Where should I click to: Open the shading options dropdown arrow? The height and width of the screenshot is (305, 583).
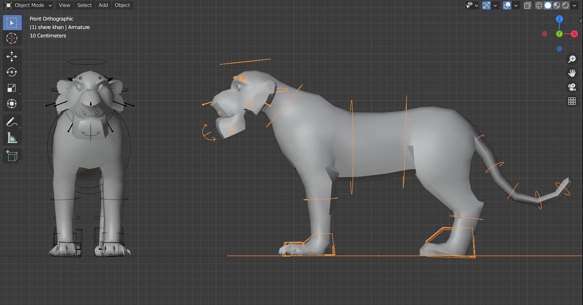tap(575, 5)
